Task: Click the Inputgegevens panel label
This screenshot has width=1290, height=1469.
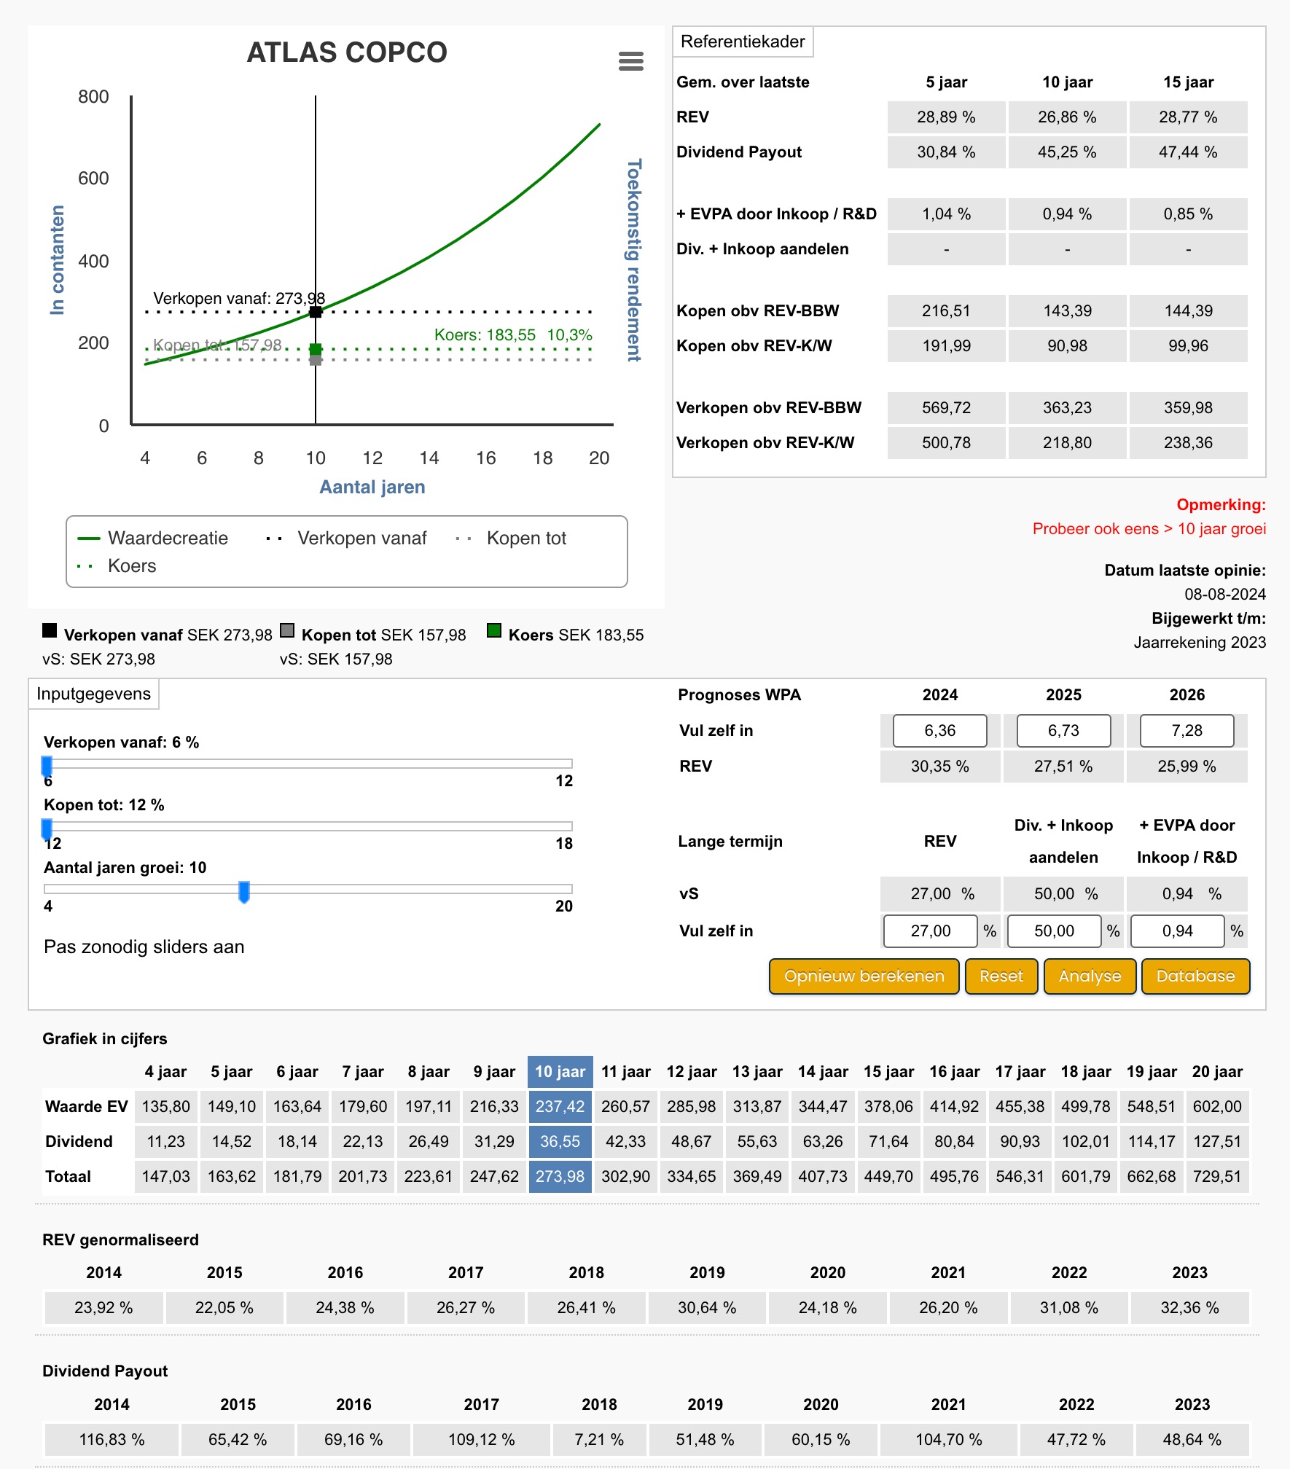Action: pyautogui.click(x=93, y=694)
